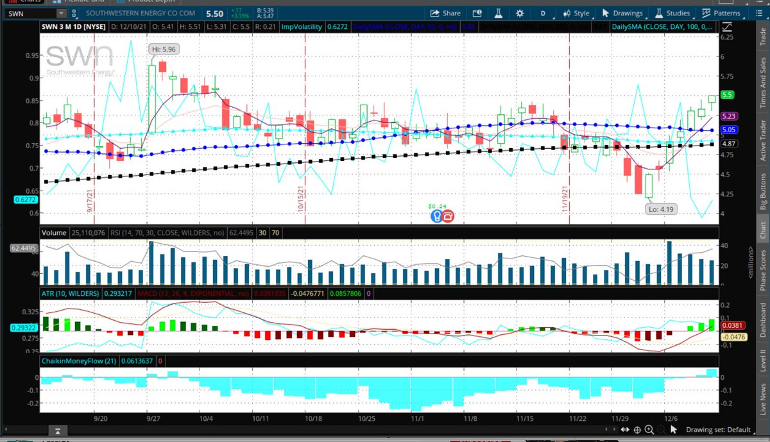The height and width of the screenshot is (442, 770).
Task: Open the Level II sidebar tab
Action: coord(762,361)
